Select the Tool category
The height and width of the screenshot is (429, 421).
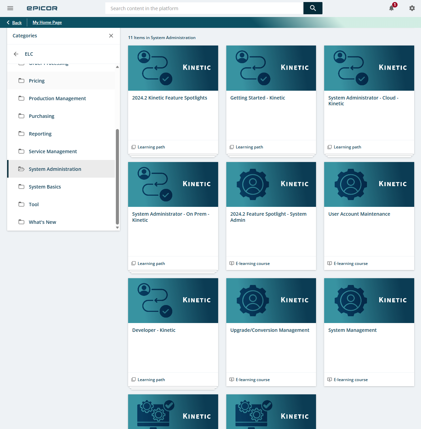click(61, 204)
